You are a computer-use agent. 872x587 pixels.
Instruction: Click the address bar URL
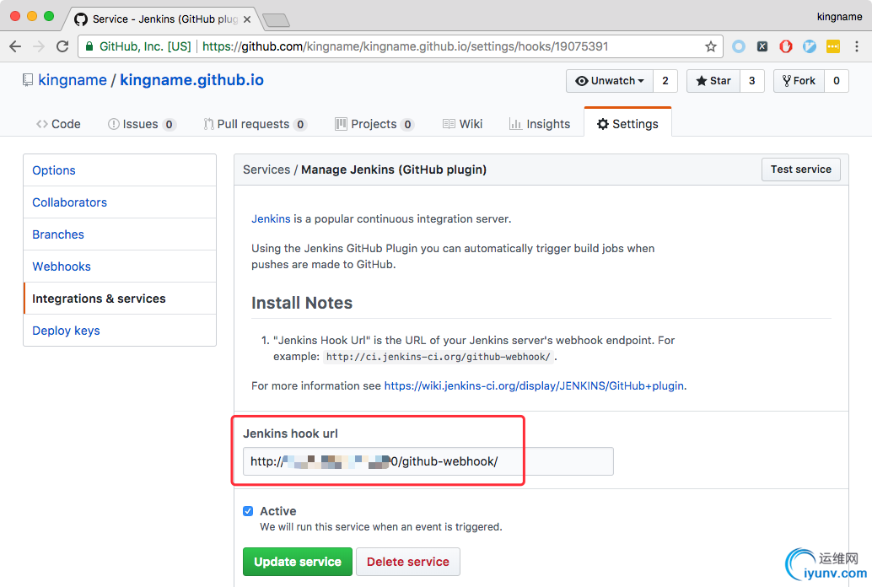(x=405, y=46)
